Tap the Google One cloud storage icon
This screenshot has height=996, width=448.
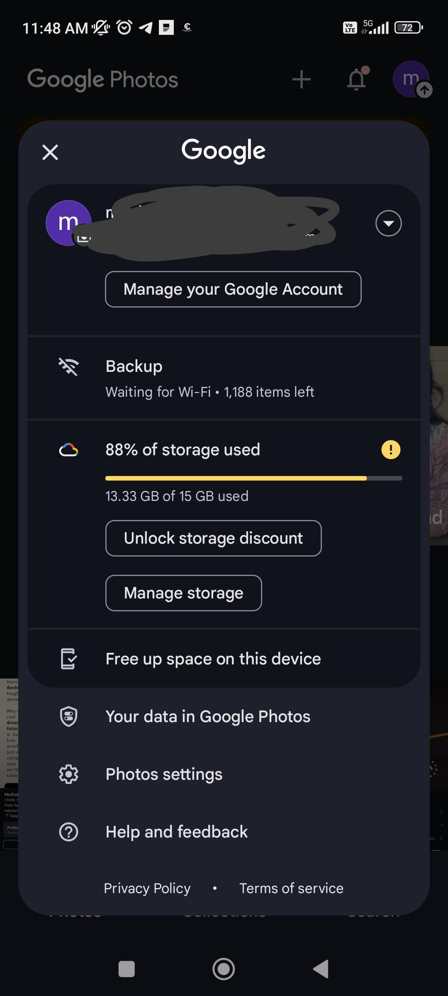point(68,450)
